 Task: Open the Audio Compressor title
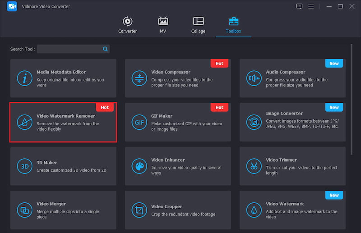point(286,72)
